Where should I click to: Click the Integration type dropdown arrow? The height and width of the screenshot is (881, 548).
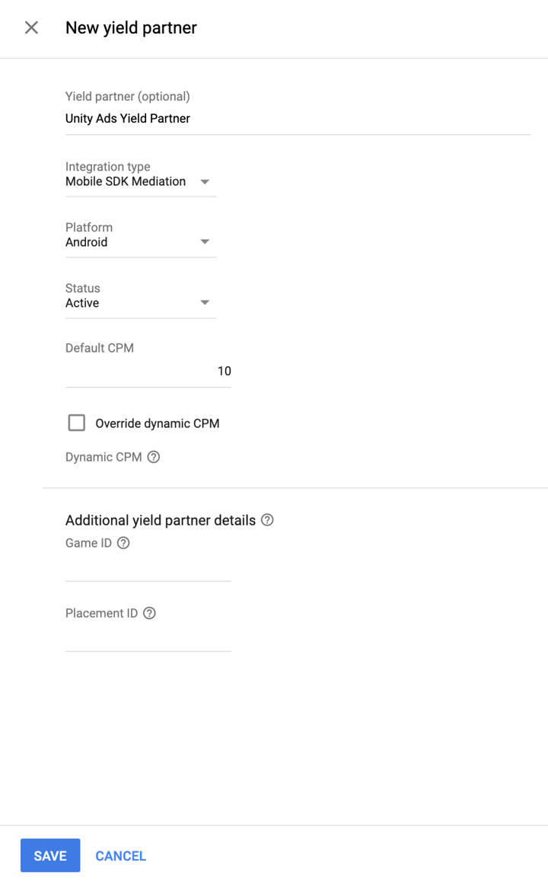[205, 182]
